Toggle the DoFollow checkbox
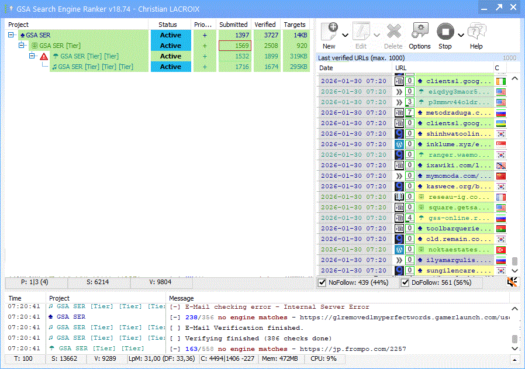The image size is (525, 369). coord(405,283)
